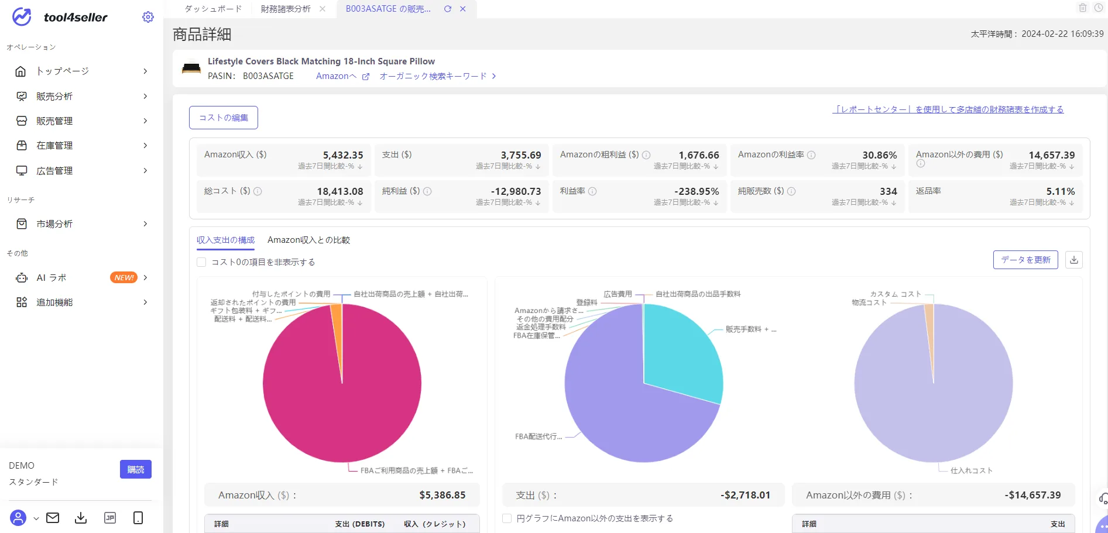Click the 販売管理 store icon
1108x533 pixels.
pos(21,121)
